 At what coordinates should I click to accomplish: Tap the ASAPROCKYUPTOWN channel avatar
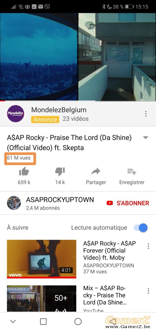[x=14, y=203]
